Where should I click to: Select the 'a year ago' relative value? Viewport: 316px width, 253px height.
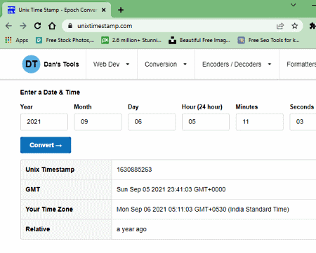point(131,229)
